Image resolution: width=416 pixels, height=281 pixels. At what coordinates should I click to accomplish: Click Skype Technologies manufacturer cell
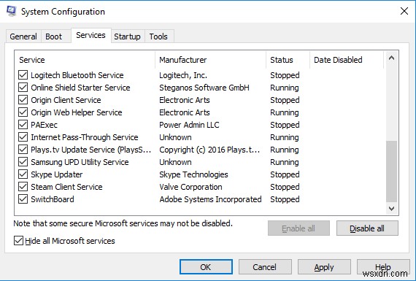pyautogui.click(x=193, y=174)
